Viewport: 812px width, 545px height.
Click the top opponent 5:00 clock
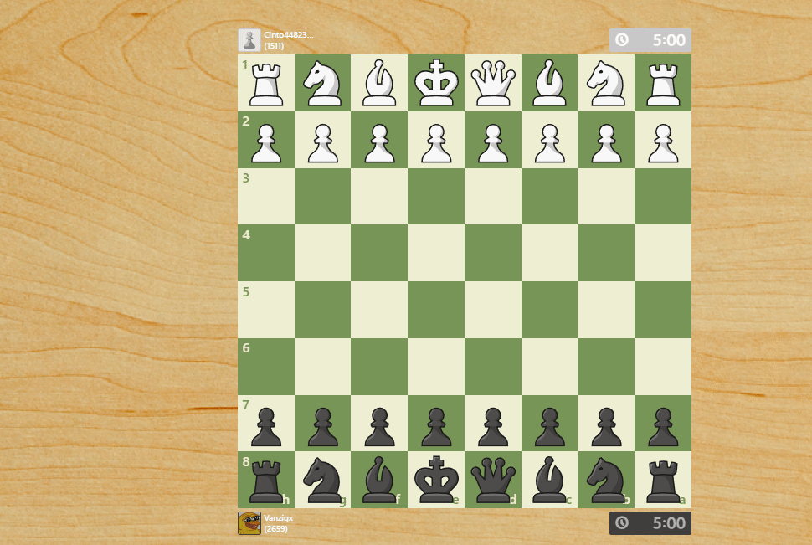(x=650, y=40)
